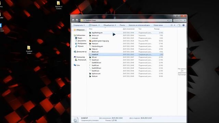Open the Упорядочить dropdown menu

point(79,25)
